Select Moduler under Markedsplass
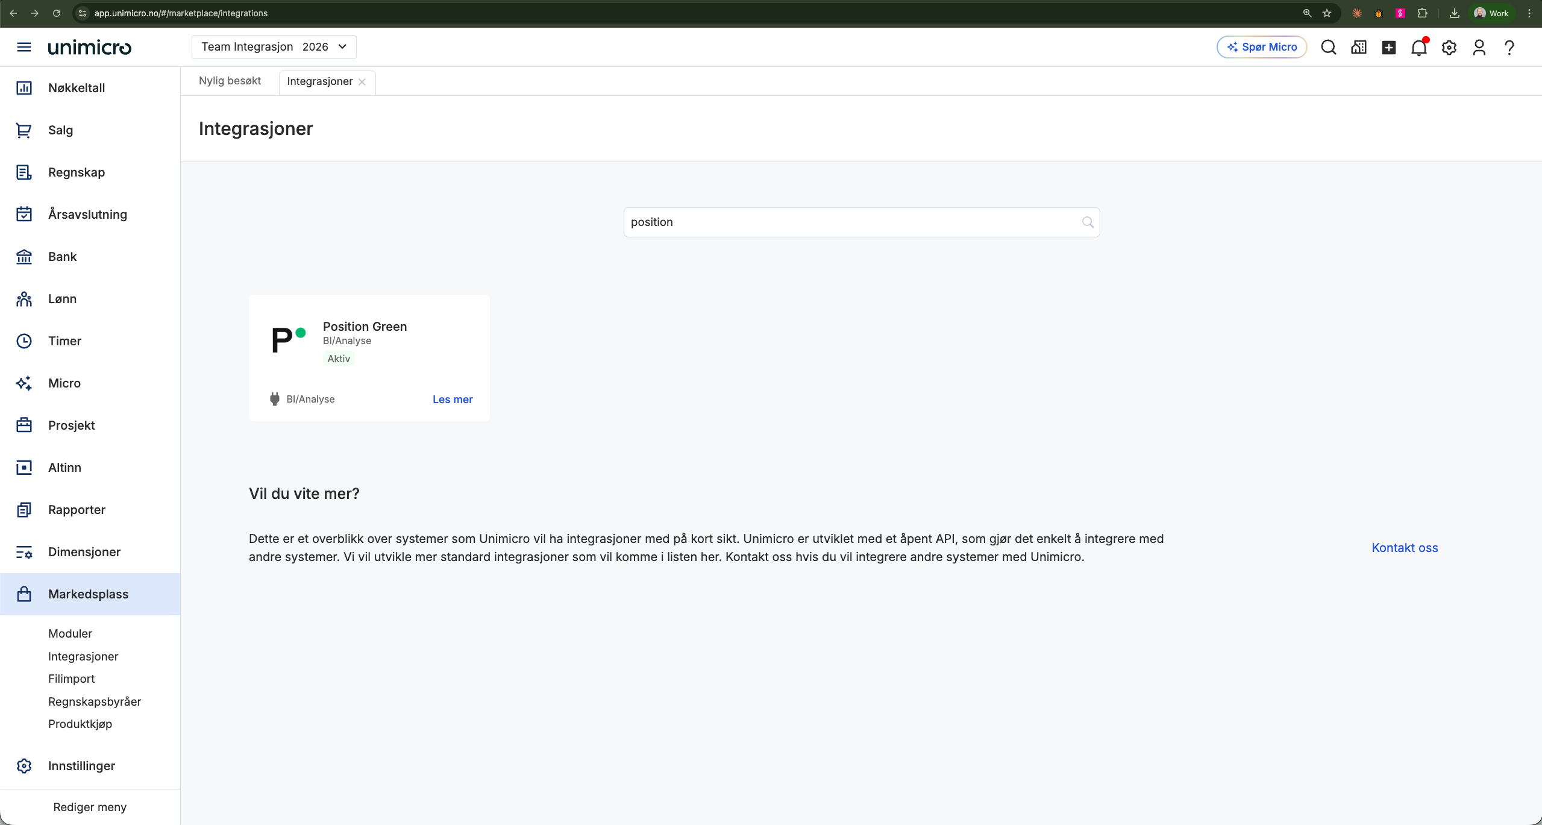1542x825 pixels. click(70, 633)
